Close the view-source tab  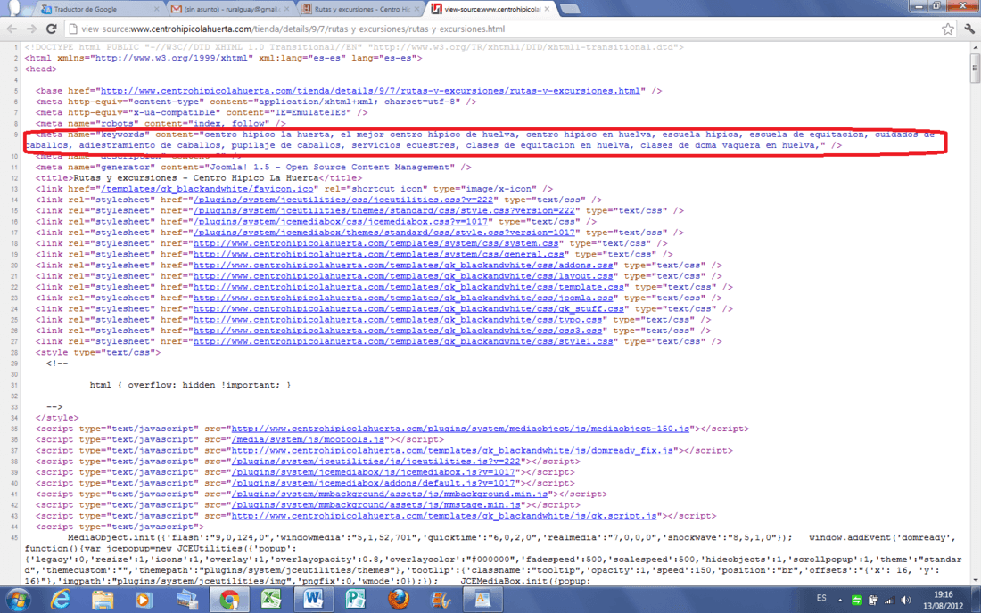point(547,10)
